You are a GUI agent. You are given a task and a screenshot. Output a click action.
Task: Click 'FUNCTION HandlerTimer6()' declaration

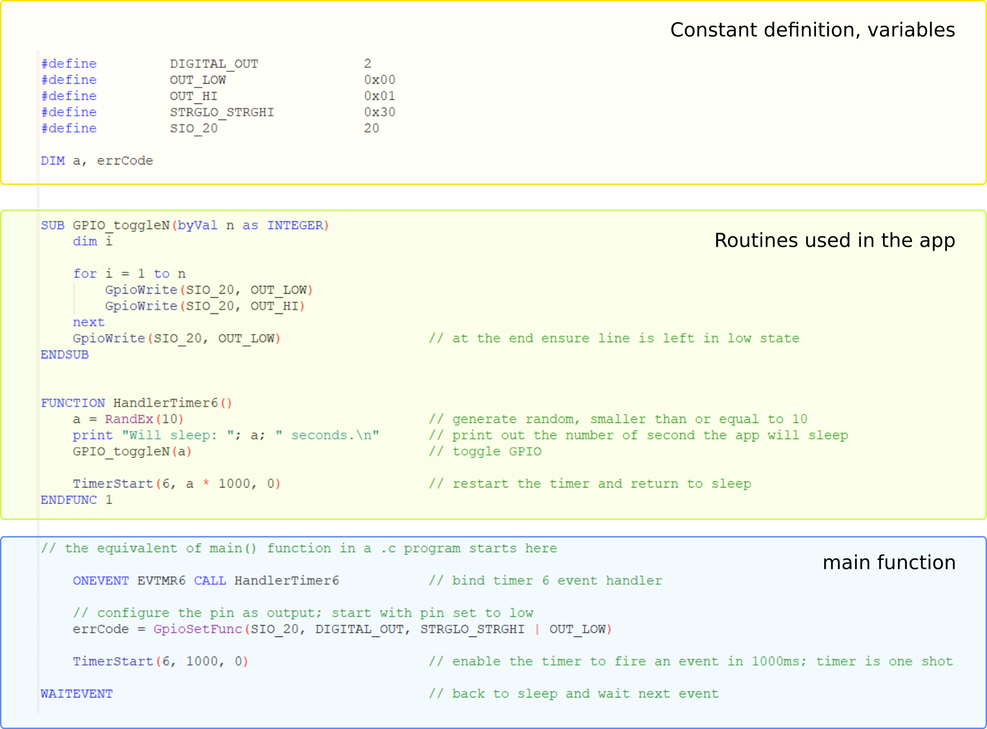[136, 403]
